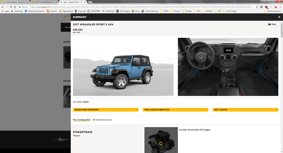Open the Wheel Well bookmark
This screenshot has height=153, width=283.
(108, 11)
